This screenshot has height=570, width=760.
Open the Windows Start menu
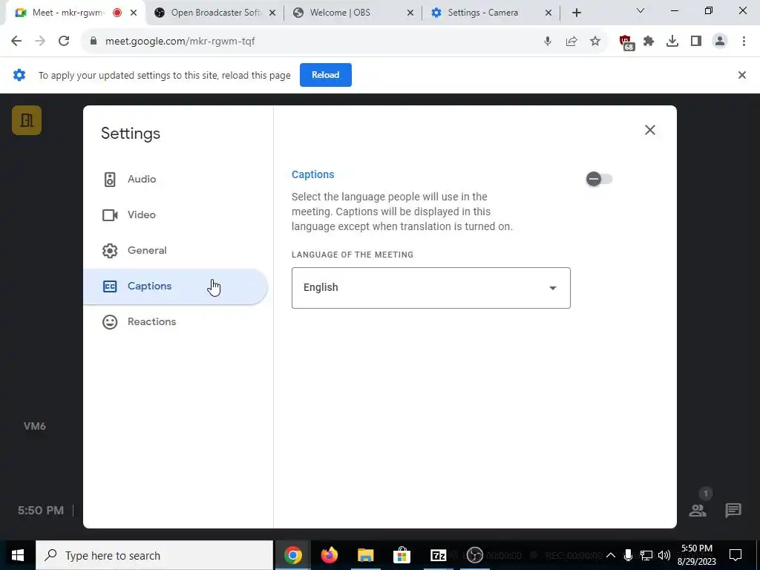point(18,555)
